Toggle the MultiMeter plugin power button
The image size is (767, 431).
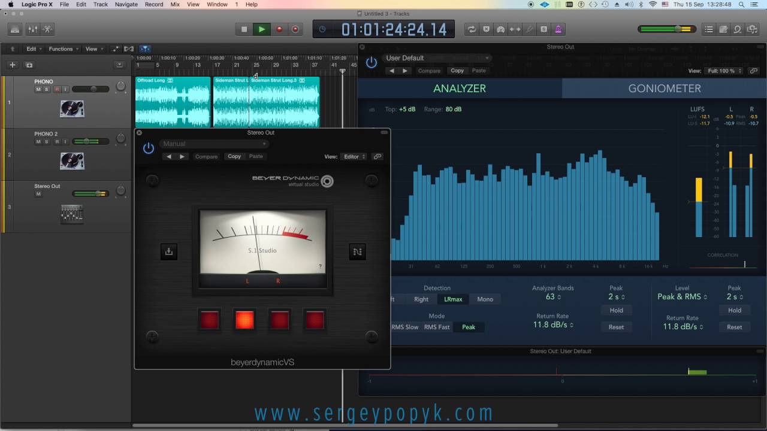pyautogui.click(x=372, y=62)
